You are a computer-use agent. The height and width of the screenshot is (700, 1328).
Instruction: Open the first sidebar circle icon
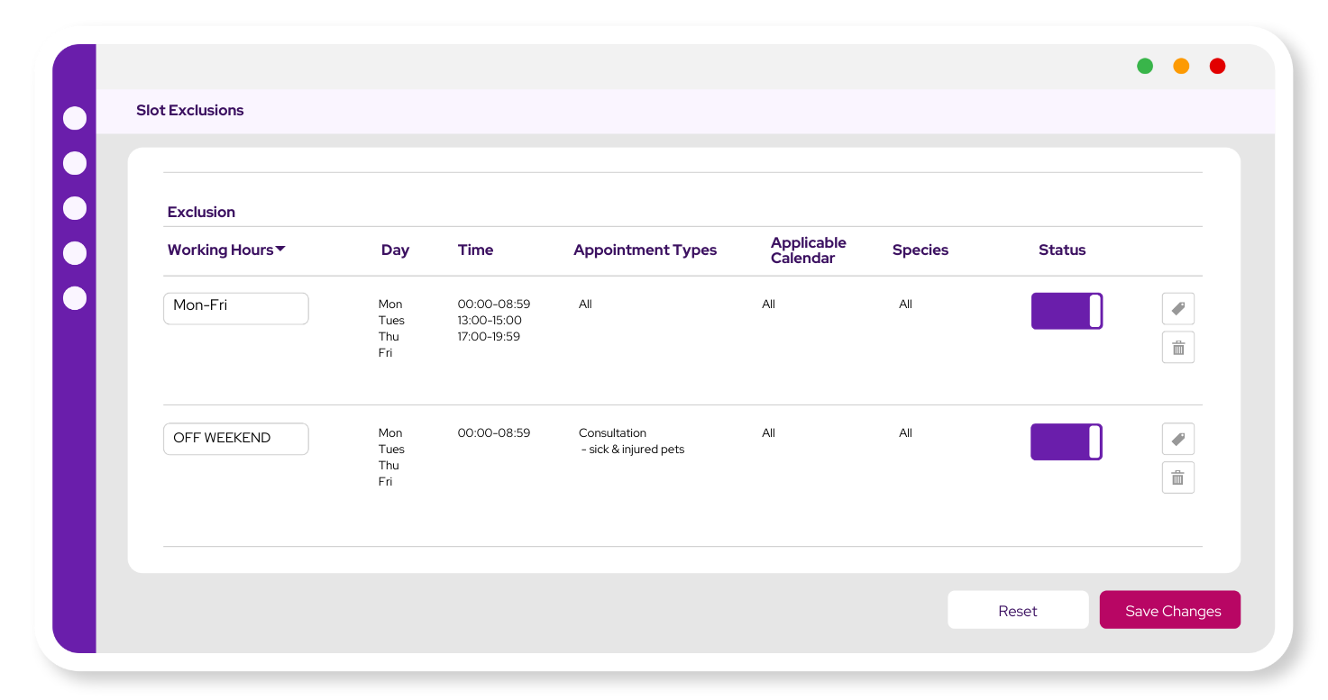tap(75, 118)
